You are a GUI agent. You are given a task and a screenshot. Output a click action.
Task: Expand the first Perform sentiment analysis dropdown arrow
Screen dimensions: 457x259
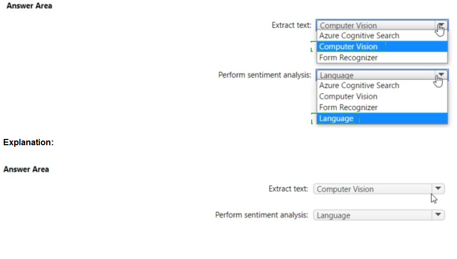point(441,75)
